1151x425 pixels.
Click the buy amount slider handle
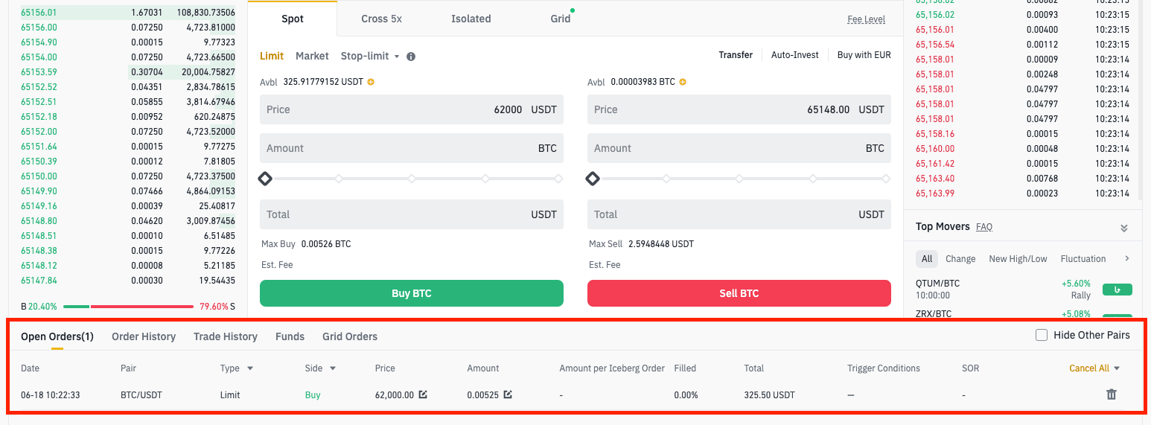[x=265, y=179]
